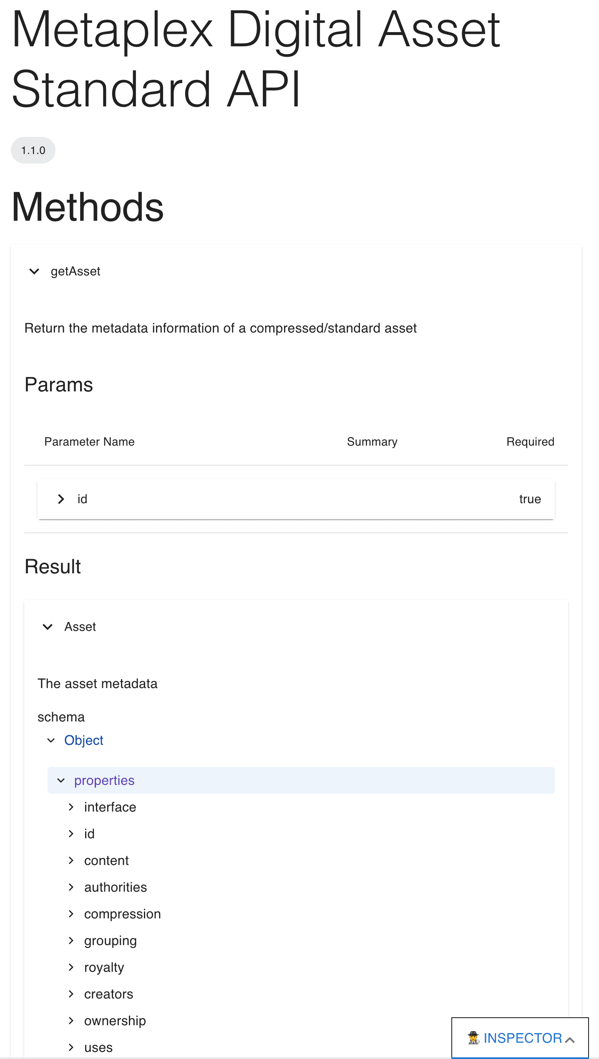Expand the uses property
This screenshot has height=1059, width=599.
click(x=71, y=1047)
